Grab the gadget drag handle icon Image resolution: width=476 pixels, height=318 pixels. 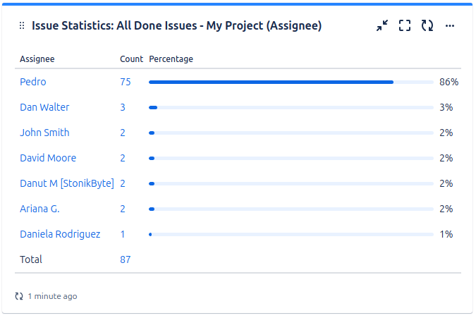coord(22,26)
